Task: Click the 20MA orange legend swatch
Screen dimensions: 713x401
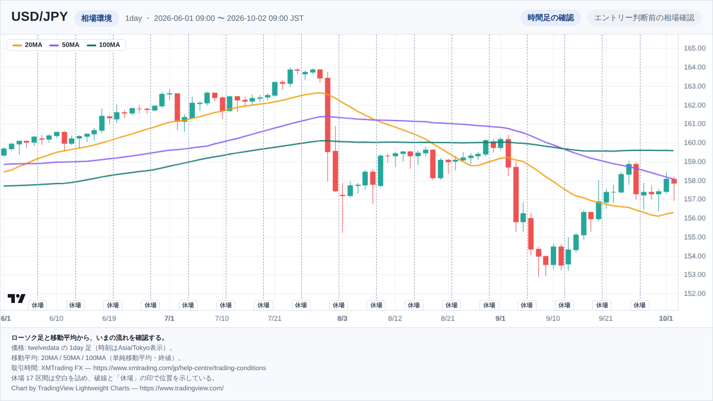Action: click(17, 45)
